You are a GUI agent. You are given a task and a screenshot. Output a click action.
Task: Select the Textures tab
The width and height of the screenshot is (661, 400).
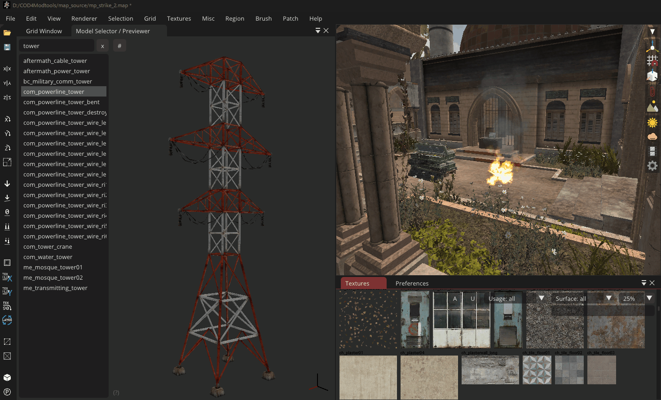coord(363,283)
